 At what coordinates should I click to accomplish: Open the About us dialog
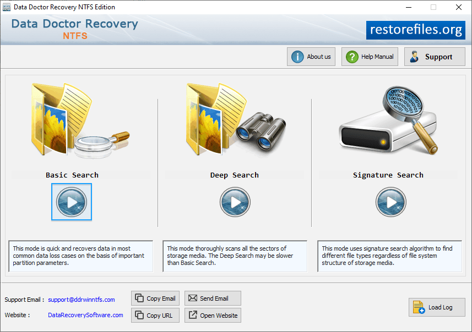pos(311,57)
